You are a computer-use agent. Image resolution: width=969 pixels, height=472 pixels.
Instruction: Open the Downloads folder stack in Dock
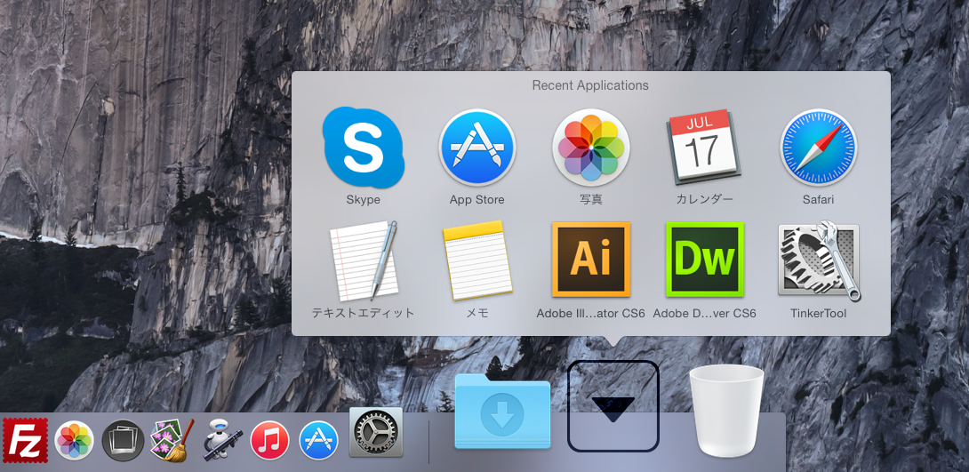pos(502,411)
